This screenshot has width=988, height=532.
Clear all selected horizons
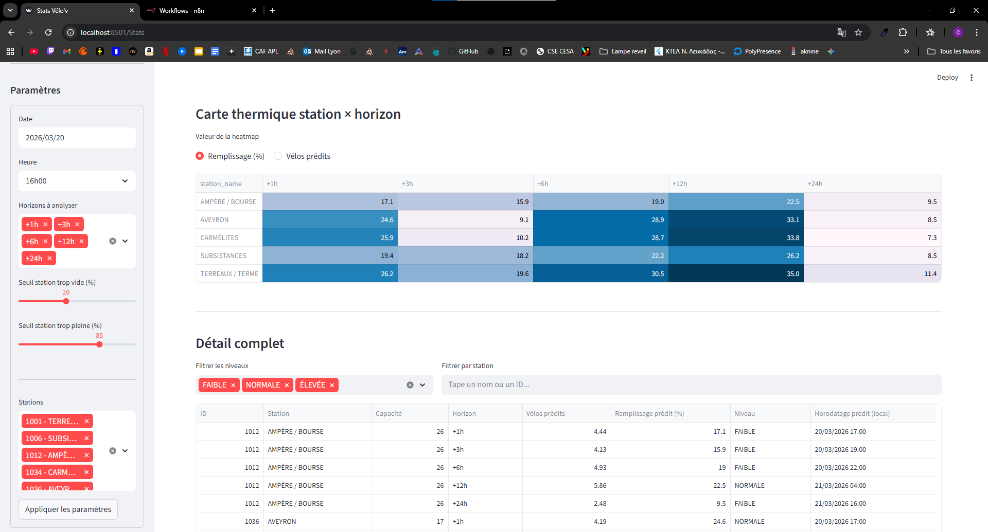pyautogui.click(x=113, y=241)
